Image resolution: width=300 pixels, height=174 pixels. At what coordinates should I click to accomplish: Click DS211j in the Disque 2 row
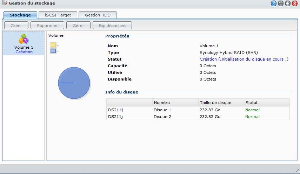(x=115, y=117)
